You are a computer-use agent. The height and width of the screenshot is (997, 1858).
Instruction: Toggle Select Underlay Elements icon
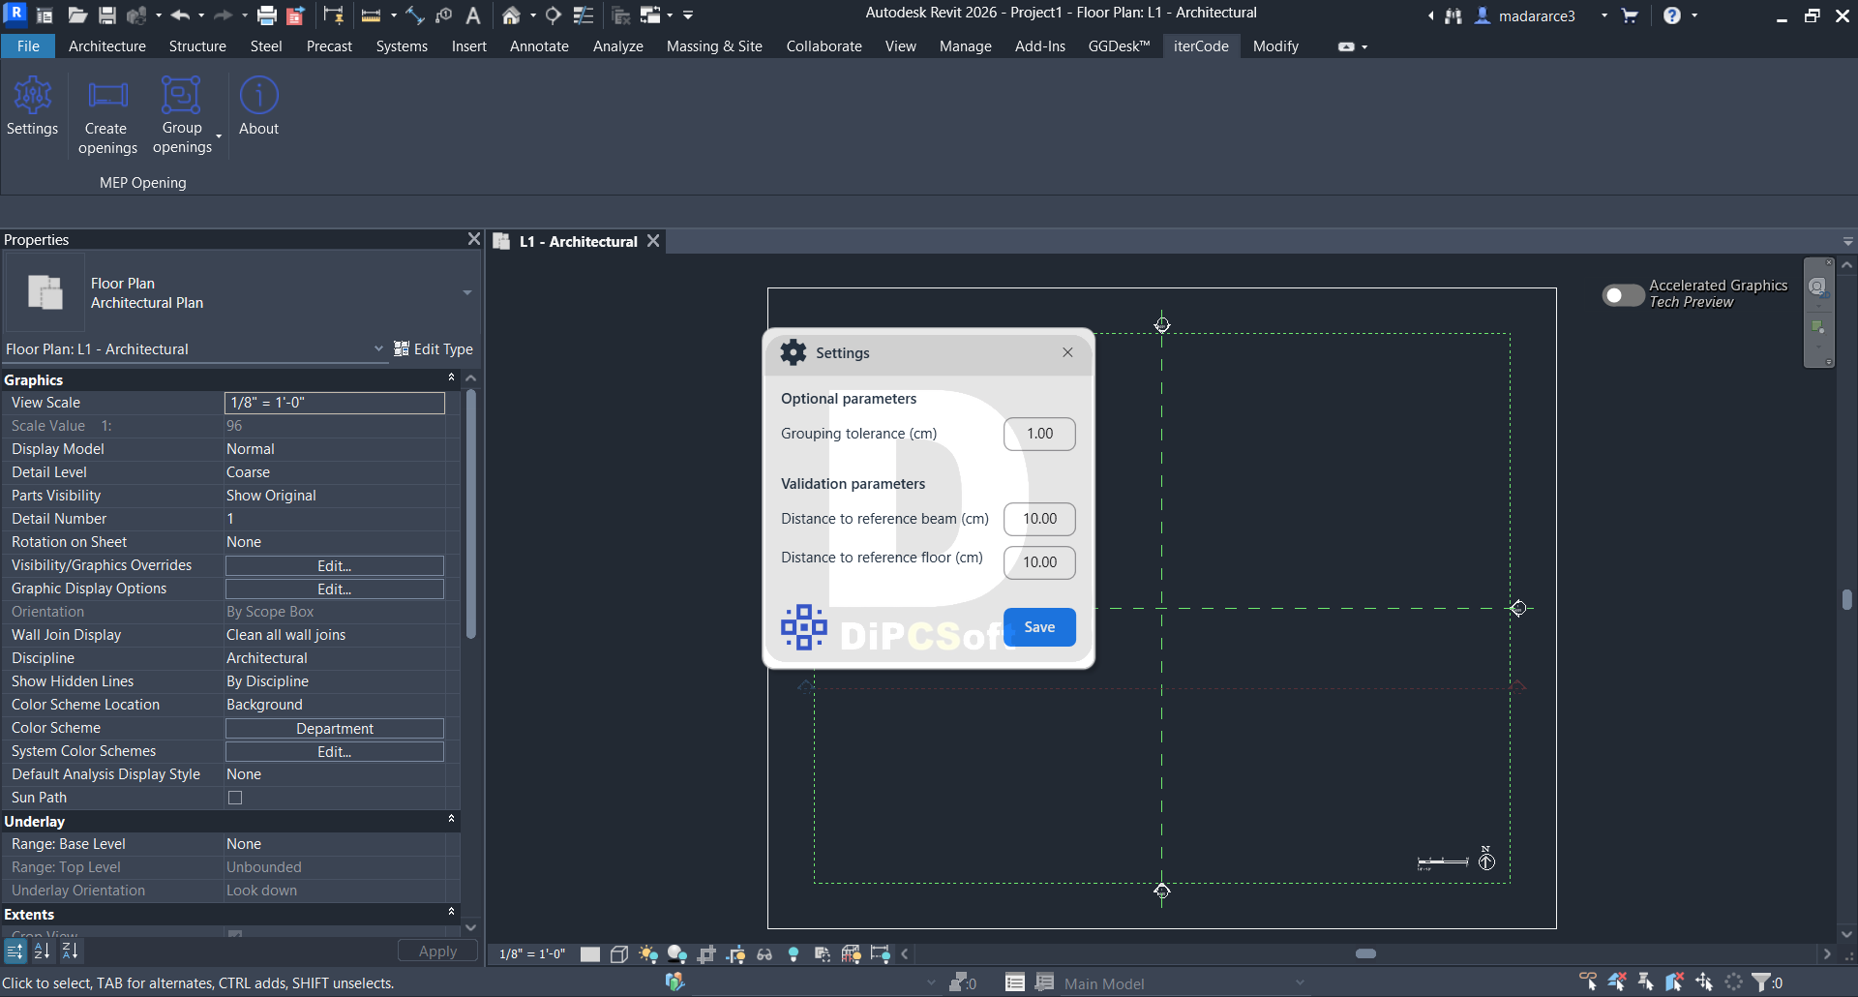tap(1617, 982)
